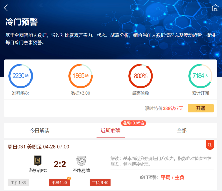This screenshot has height=191, width=222.
Task: Open the 全部 tab
Action: coord(182,131)
